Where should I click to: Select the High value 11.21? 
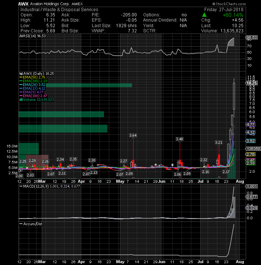click(49, 20)
